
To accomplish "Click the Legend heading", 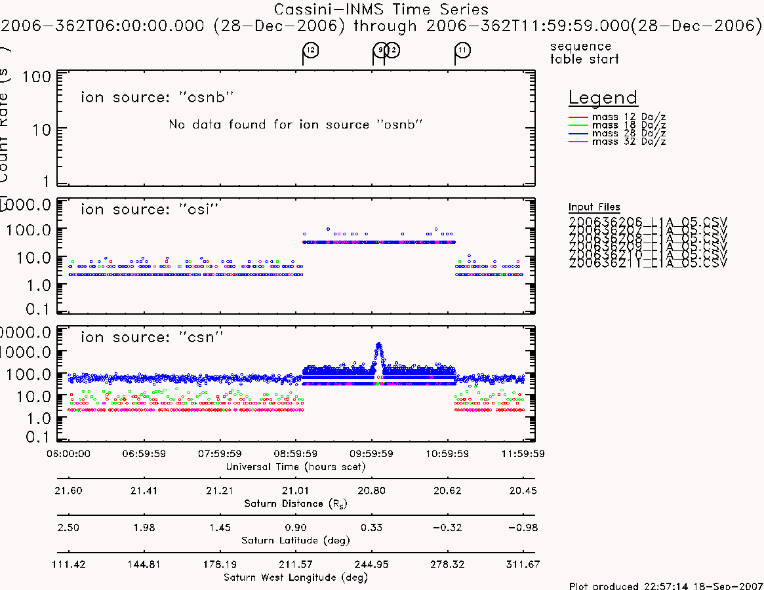I will click(603, 98).
